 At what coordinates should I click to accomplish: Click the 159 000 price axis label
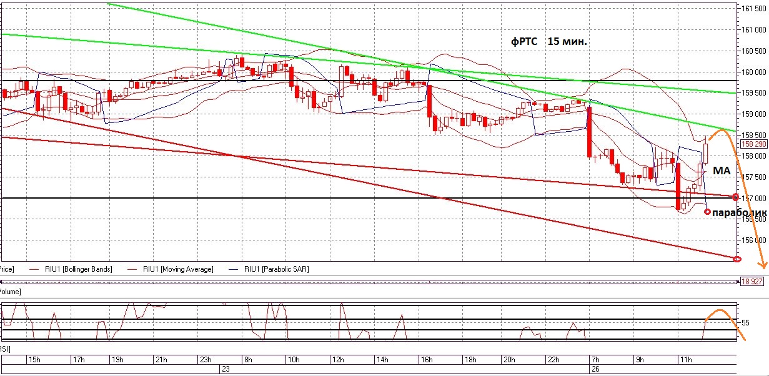(x=754, y=114)
